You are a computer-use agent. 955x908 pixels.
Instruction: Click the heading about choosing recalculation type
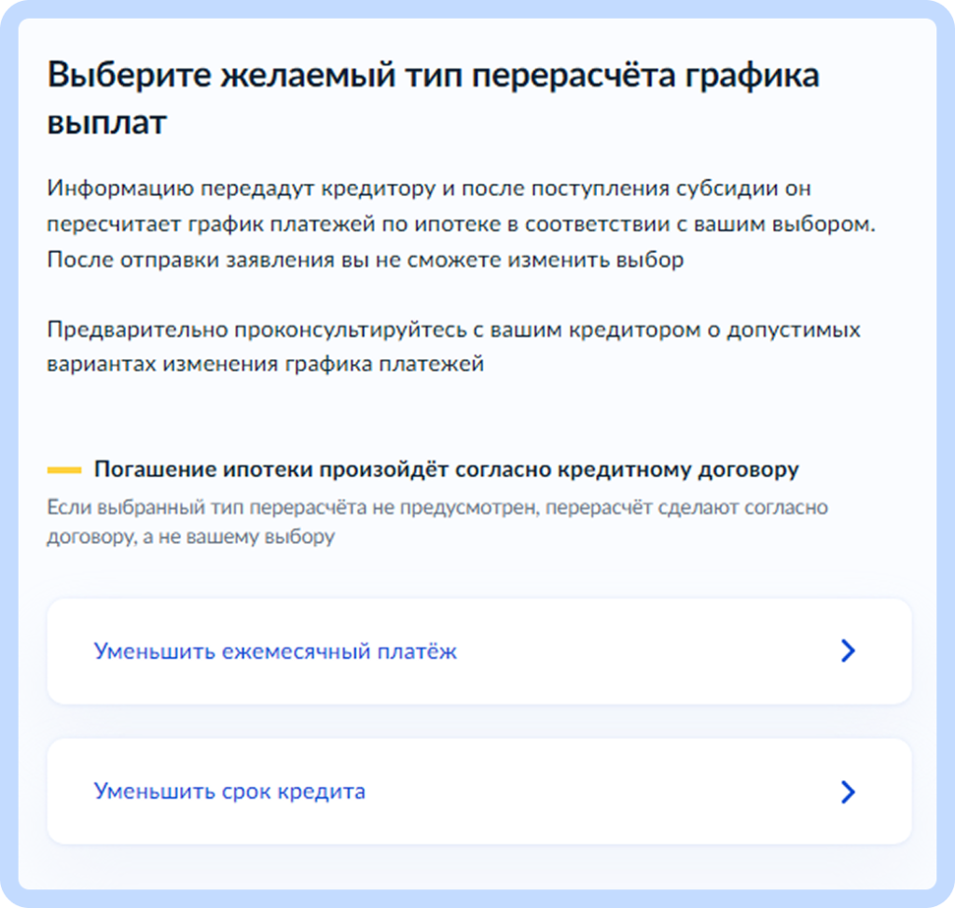pos(434,99)
